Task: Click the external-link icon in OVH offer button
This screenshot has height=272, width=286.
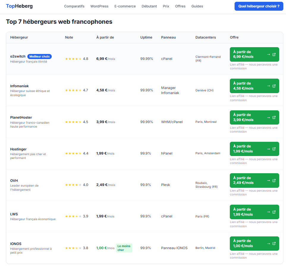Action: pyautogui.click(x=274, y=180)
